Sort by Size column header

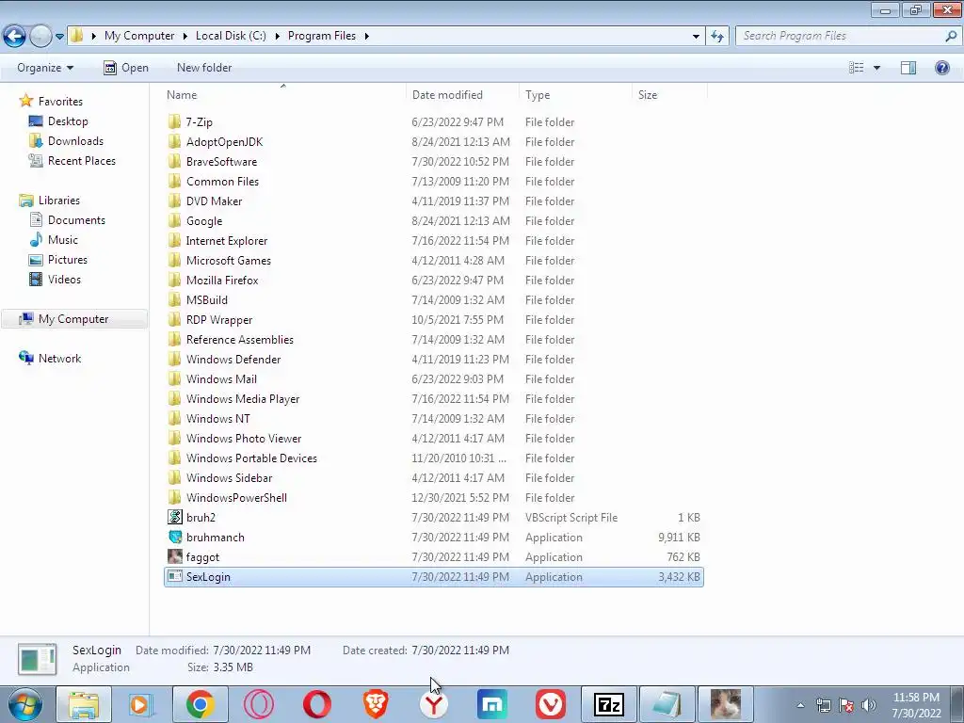coord(648,95)
